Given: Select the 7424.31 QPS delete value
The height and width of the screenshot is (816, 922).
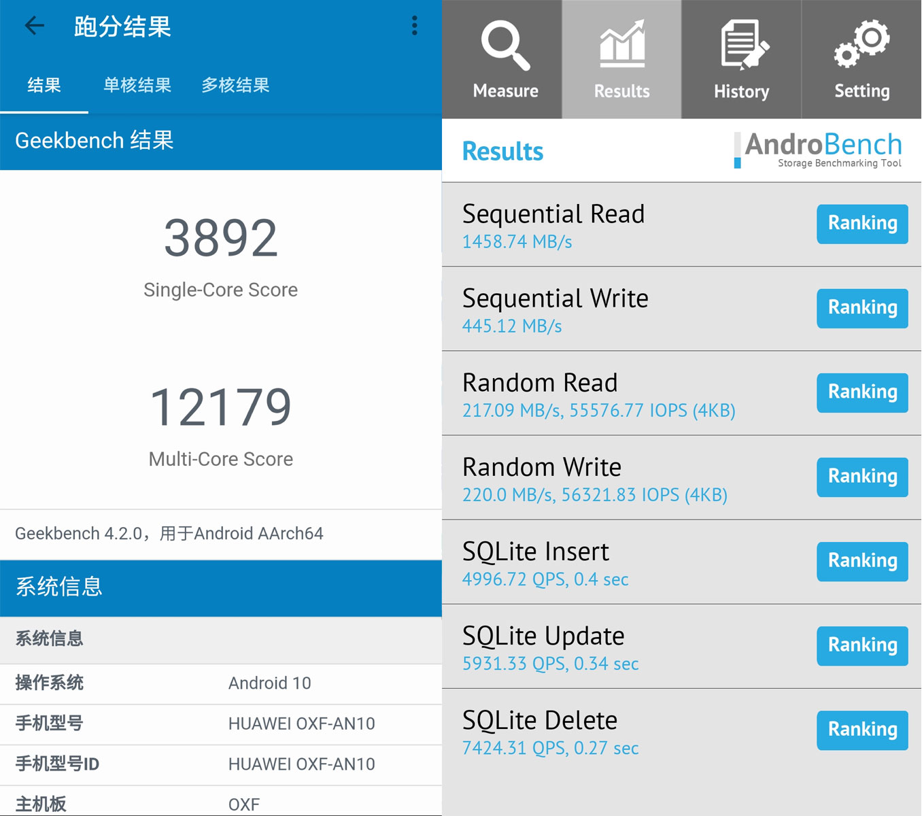Looking at the screenshot, I should coord(514,748).
